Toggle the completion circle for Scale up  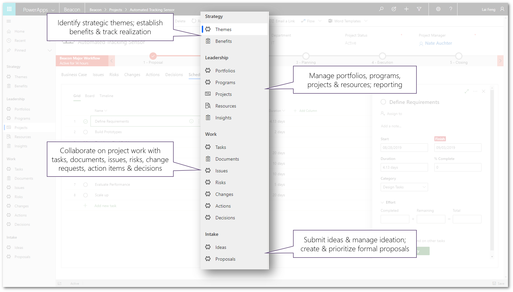point(85,195)
